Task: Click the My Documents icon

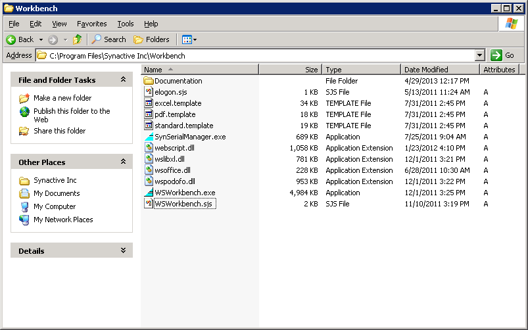Action: click(x=24, y=194)
